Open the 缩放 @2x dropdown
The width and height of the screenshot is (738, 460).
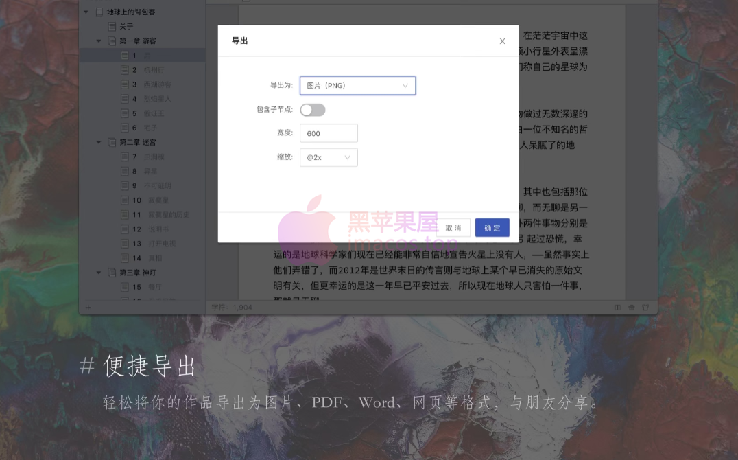(329, 157)
